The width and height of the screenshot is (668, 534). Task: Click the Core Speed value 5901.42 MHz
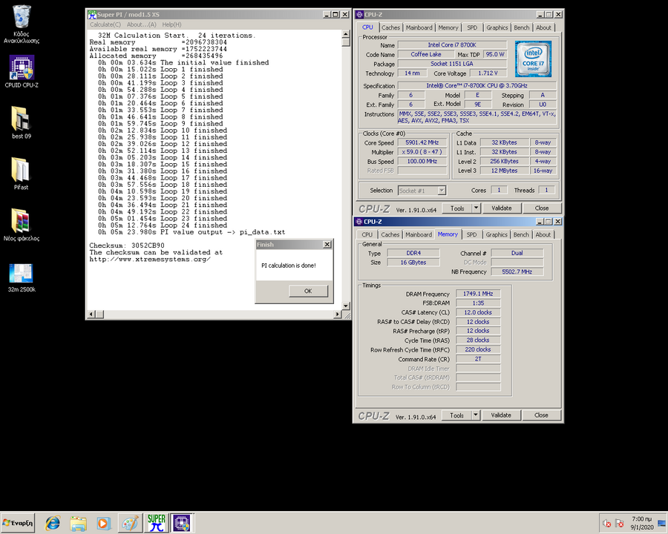tap(422, 142)
